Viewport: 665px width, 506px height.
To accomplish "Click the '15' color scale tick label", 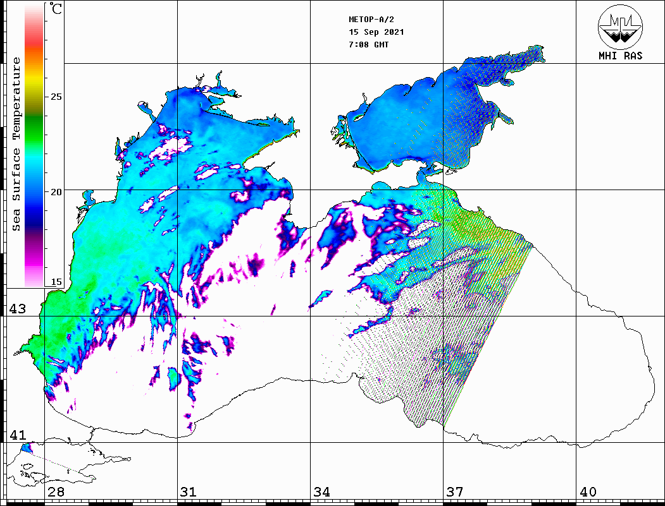I will (x=56, y=282).
